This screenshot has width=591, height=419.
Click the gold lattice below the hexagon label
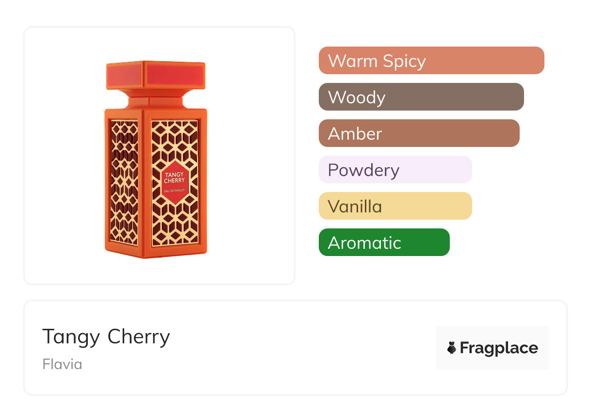(x=175, y=223)
